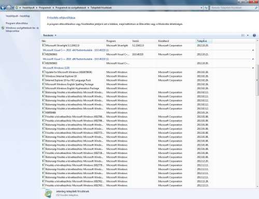This screenshot has height=199, width=259.
Task: Click the list scrollbar down arrow
Action: coord(257,186)
